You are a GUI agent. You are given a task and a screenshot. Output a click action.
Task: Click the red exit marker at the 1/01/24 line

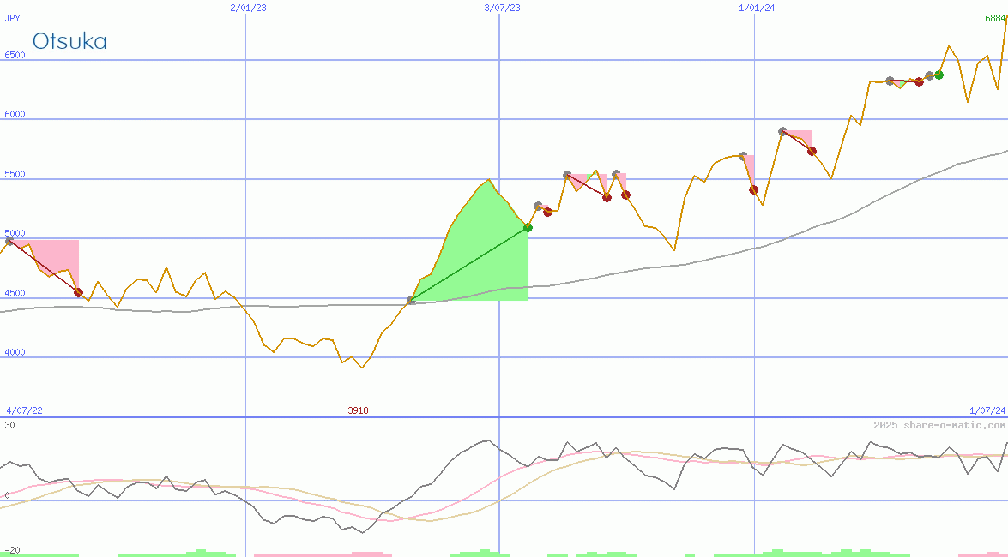(753, 189)
